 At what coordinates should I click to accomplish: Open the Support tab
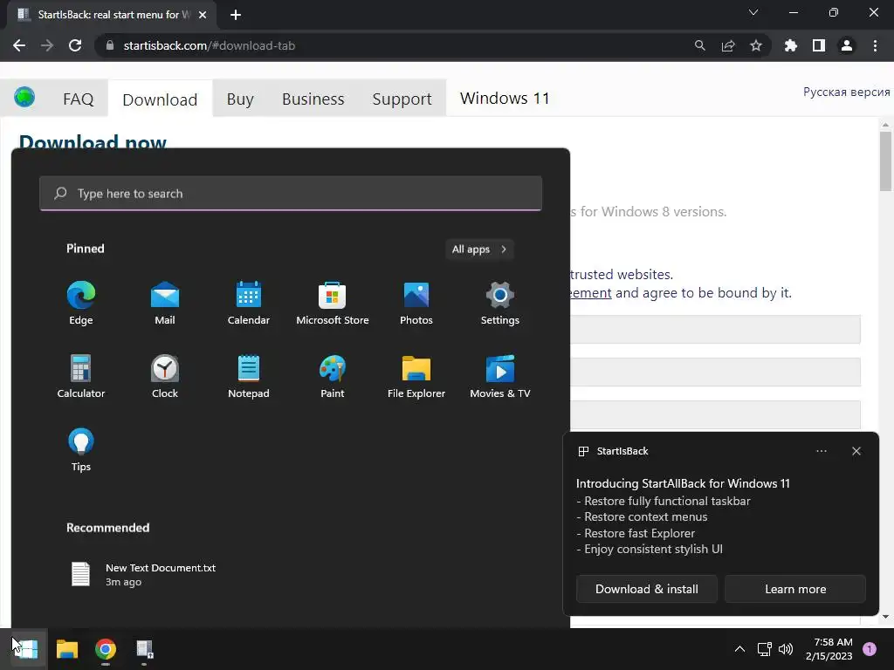[x=402, y=99]
